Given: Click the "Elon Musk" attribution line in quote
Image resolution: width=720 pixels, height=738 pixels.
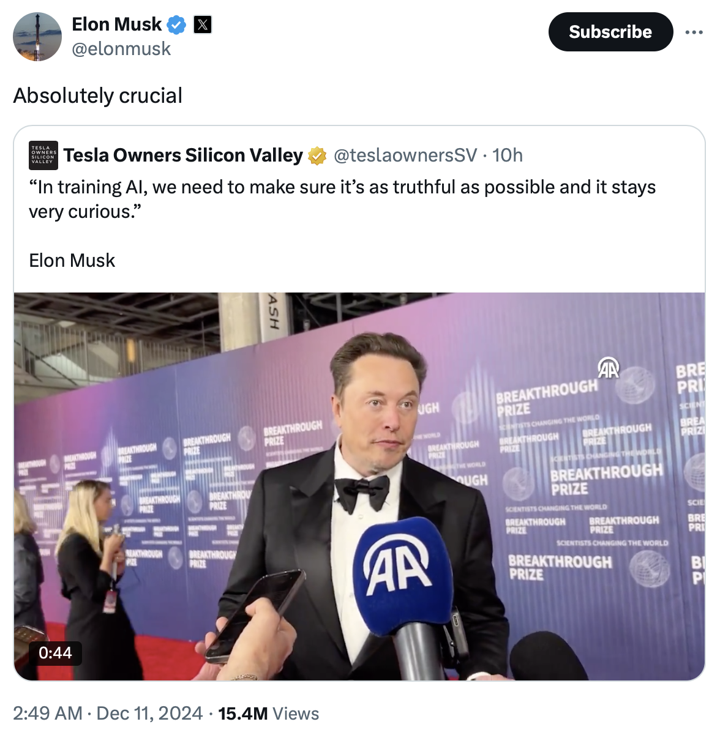Looking at the screenshot, I should (72, 261).
